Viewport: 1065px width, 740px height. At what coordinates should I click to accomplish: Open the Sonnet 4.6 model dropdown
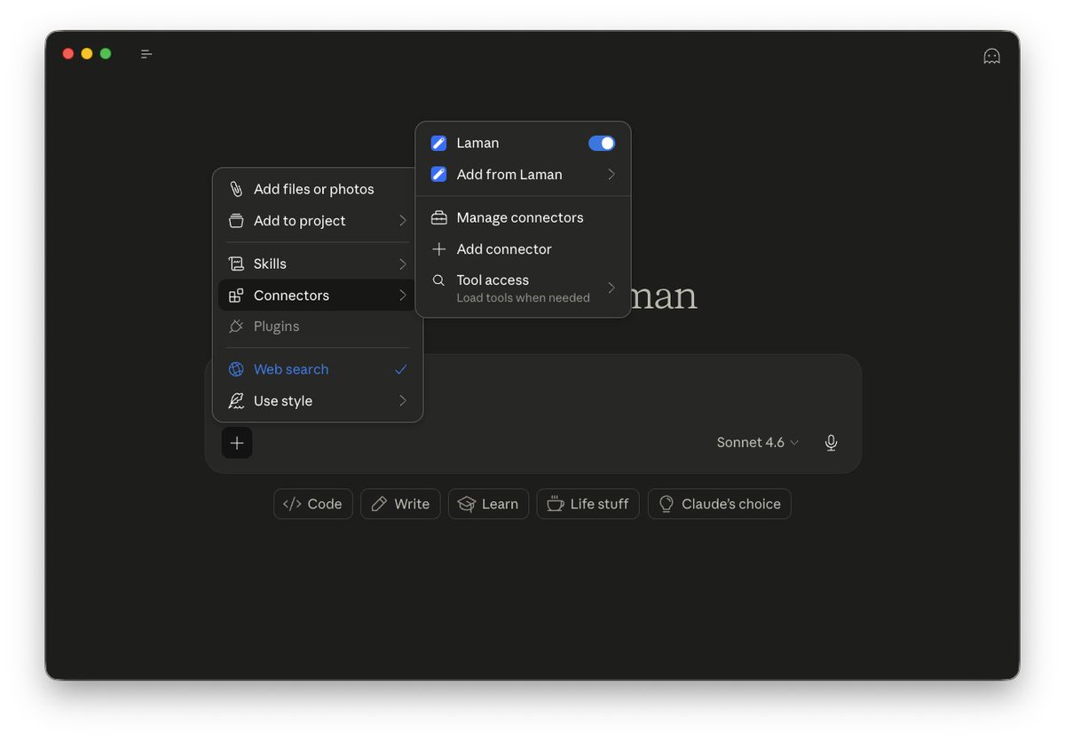[x=758, y=443]
